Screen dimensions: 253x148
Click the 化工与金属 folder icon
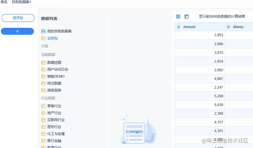[44, 134]
